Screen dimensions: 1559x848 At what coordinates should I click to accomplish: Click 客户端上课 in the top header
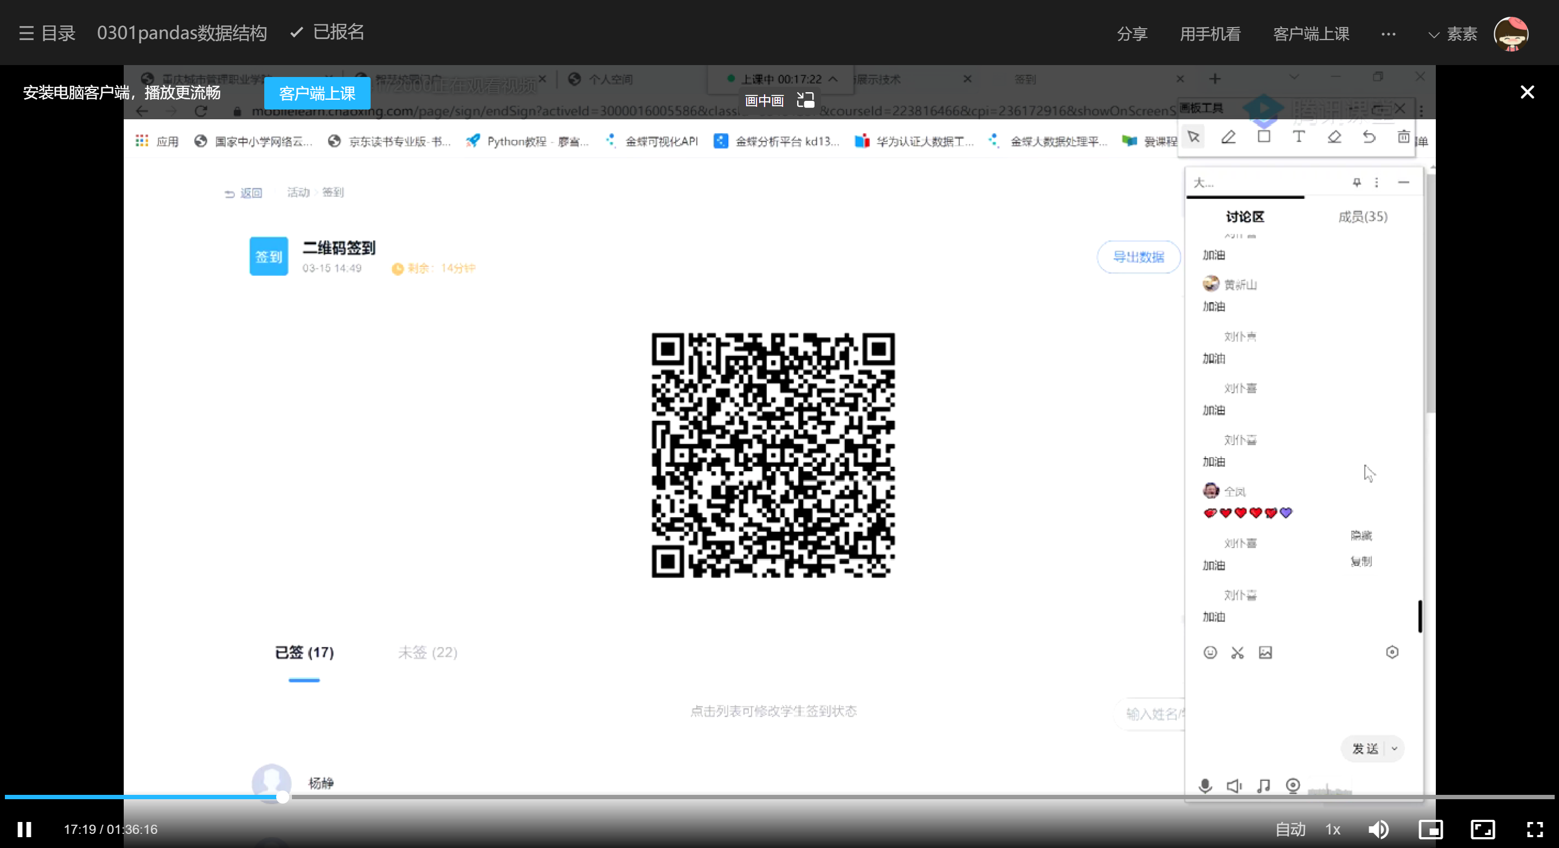(x=1311, y=34)
